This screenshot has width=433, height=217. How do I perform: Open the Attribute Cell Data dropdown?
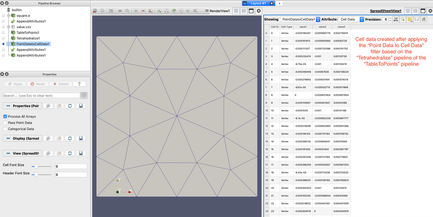351,19
